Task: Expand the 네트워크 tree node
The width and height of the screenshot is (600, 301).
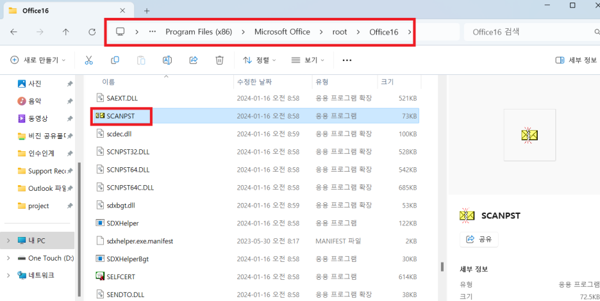Action: (8, 275)
